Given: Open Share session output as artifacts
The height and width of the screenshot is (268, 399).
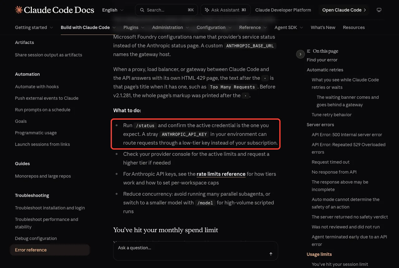Looking at the screenshot, I should coord(49,55).
